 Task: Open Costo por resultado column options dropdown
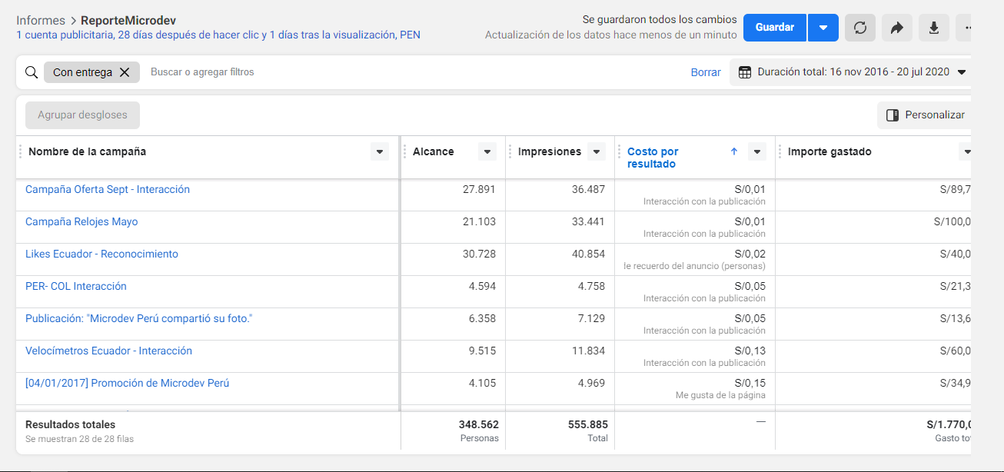pos(757,152)
